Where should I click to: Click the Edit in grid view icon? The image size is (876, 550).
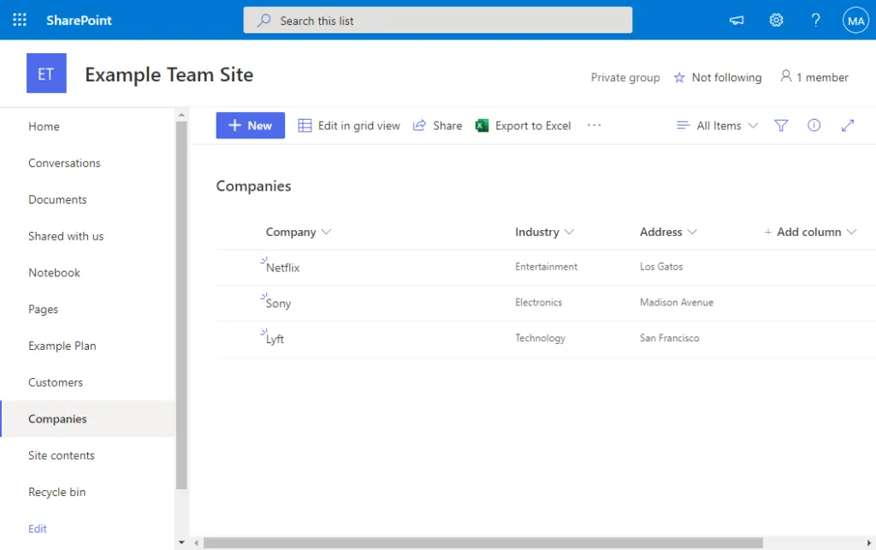305,126
